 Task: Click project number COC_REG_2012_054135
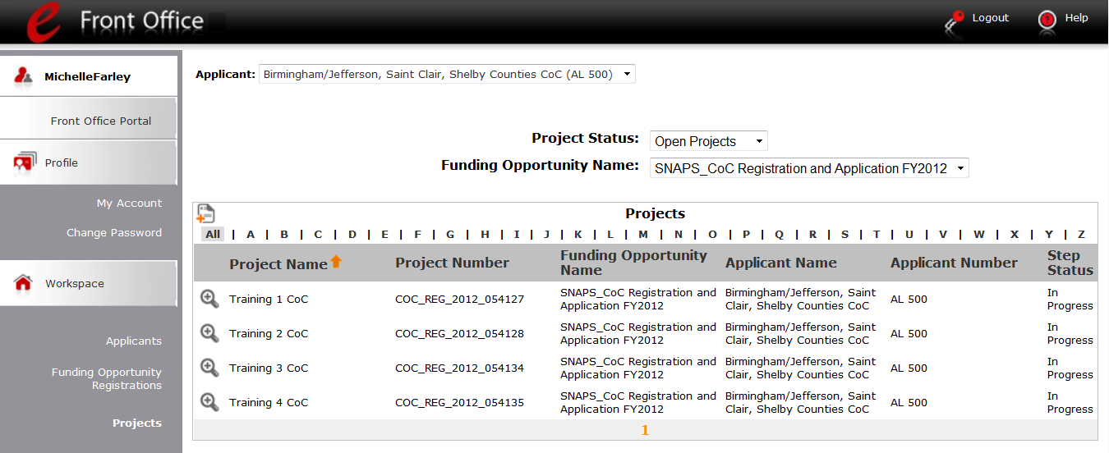point(459,402)
